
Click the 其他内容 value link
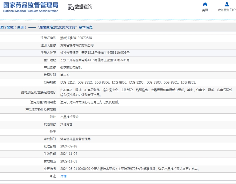[66, 124]
